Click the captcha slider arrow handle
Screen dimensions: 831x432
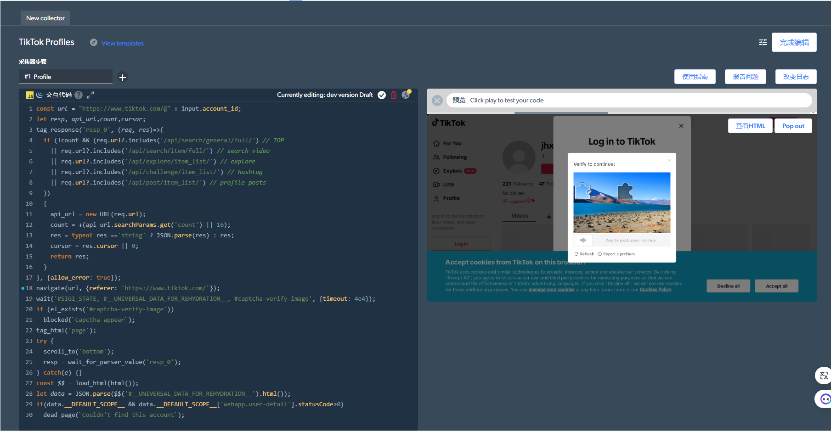(583, 240)
